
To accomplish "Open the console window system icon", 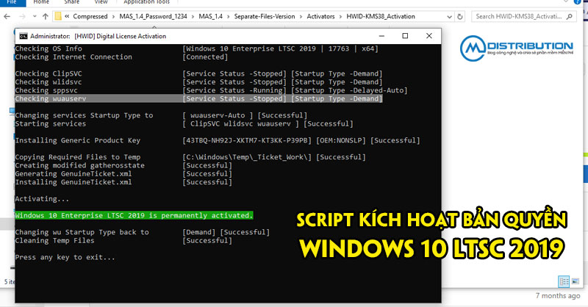I will [x=24, y=37].
